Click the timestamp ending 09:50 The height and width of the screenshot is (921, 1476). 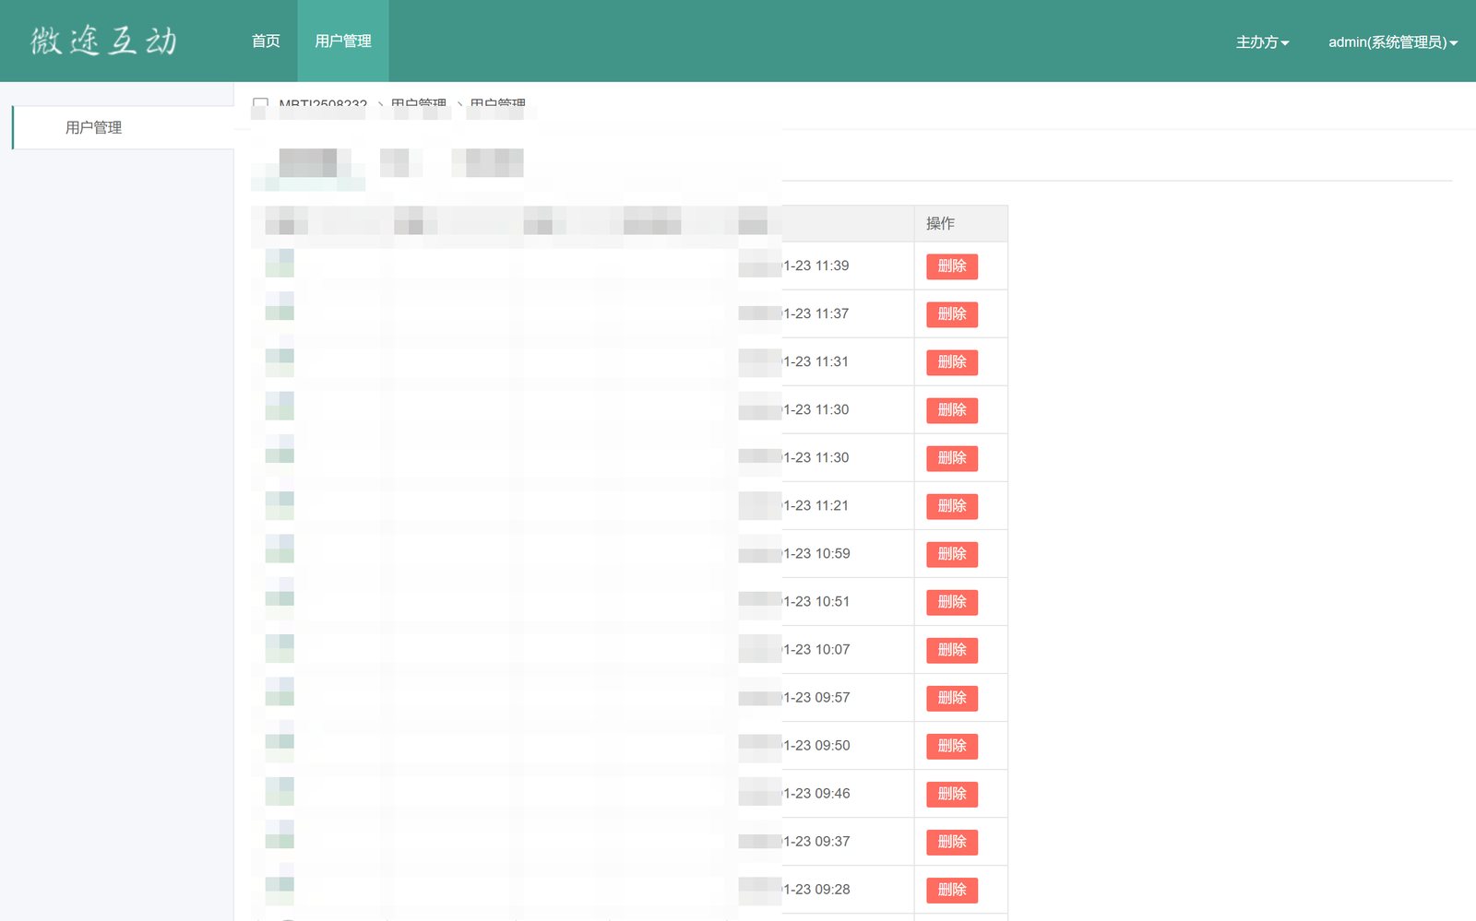pyautogui.click(x=816, y=745)
